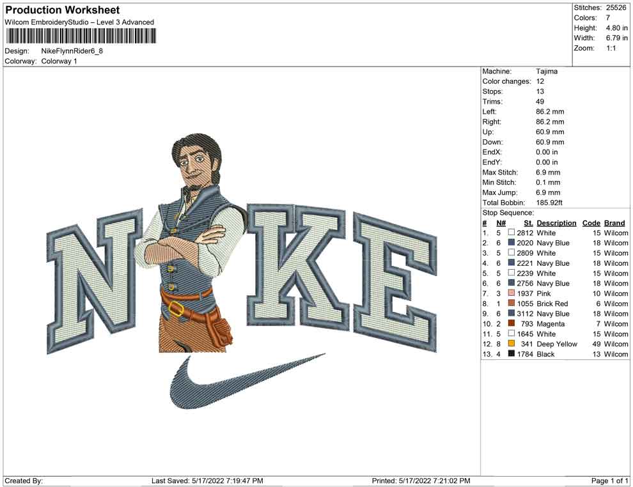Click the black swatch beside 1784
633x487 pixels.
pos(512,353)
